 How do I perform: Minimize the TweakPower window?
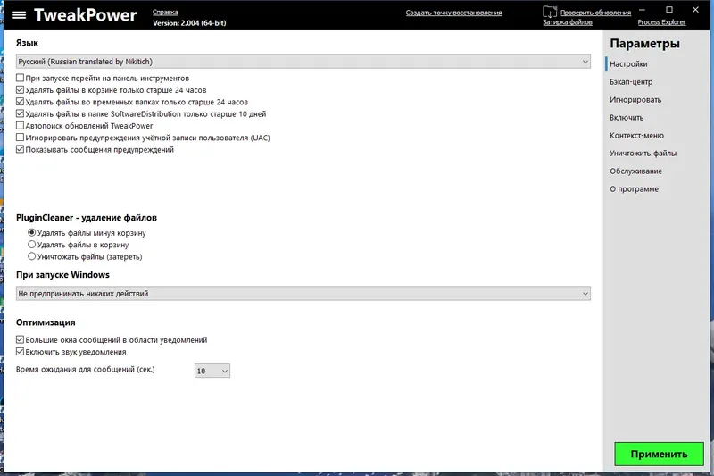pyautogui.click(x=642, y=10)
